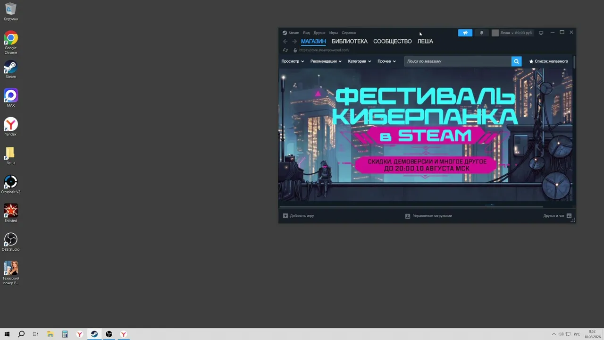
Task: Open Управление загрузками downloads
Action: (428, 216)
